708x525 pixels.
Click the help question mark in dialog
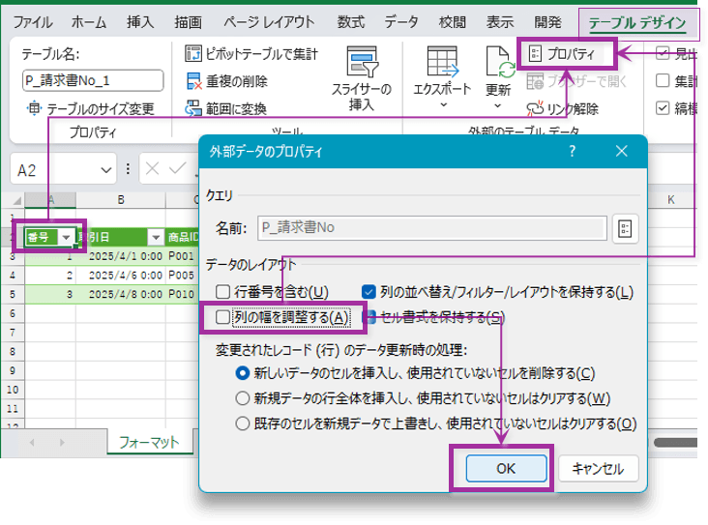coord(572,151)
